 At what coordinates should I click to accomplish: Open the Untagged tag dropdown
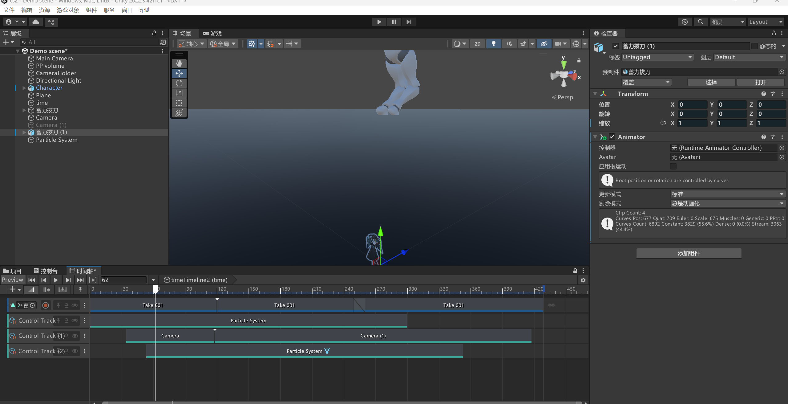657,57
